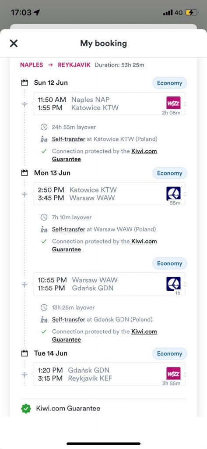Open the Kiwi.com Guarantee section row
207x449 pixels.
(x=103, y=408)
